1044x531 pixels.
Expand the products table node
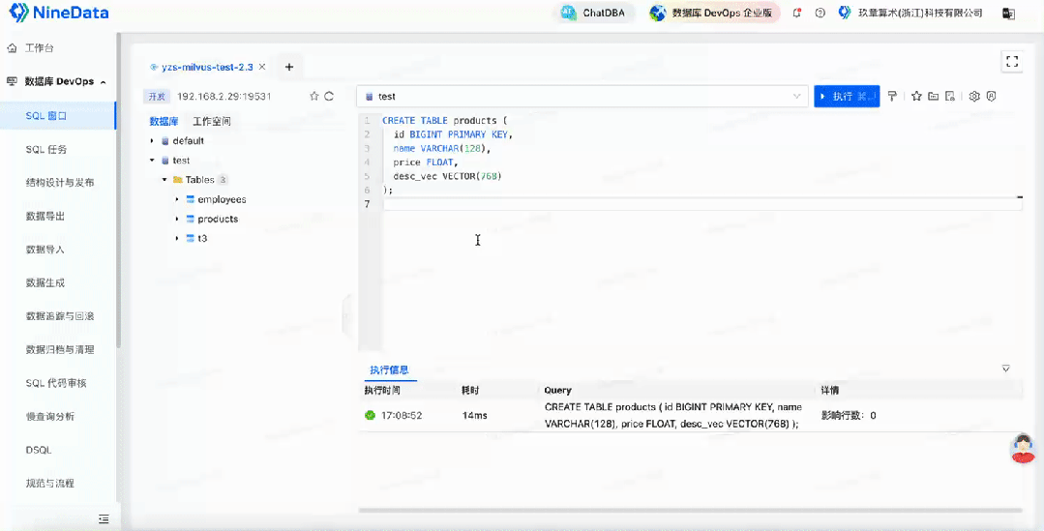click(177, 219)
